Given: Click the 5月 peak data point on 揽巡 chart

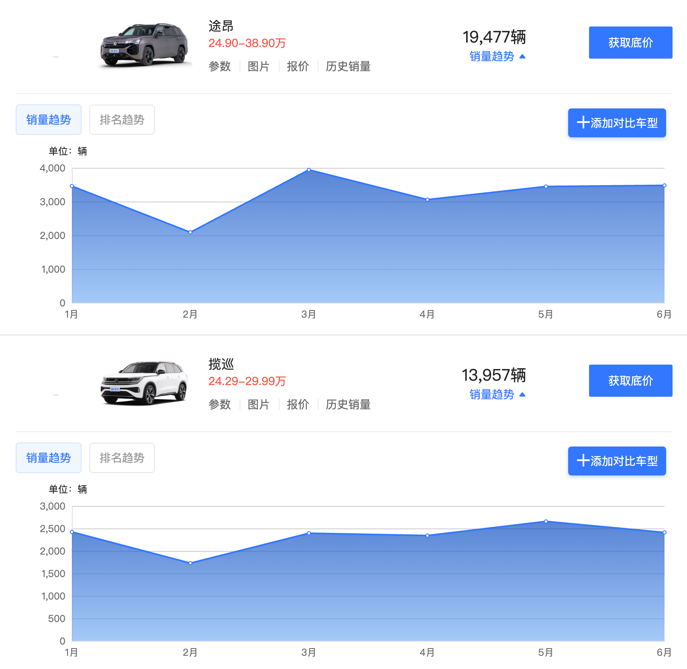Looking at the screenshot, I should 546,521.
